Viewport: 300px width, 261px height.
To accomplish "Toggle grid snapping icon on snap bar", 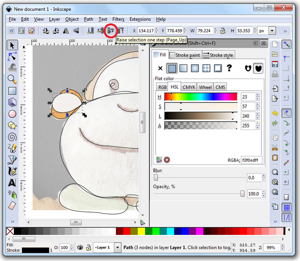I will coord(286,207).
